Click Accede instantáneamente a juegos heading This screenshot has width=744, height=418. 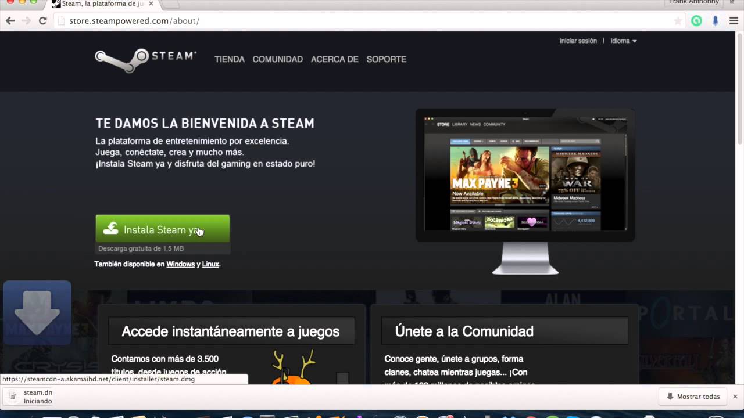coord(231,331)
